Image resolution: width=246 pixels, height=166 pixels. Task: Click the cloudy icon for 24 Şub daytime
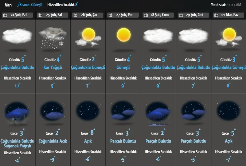(x=17, y=36)
